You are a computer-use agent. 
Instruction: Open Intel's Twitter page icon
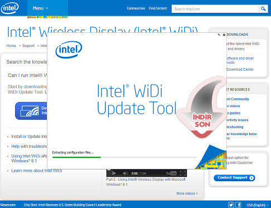point(231,205)
